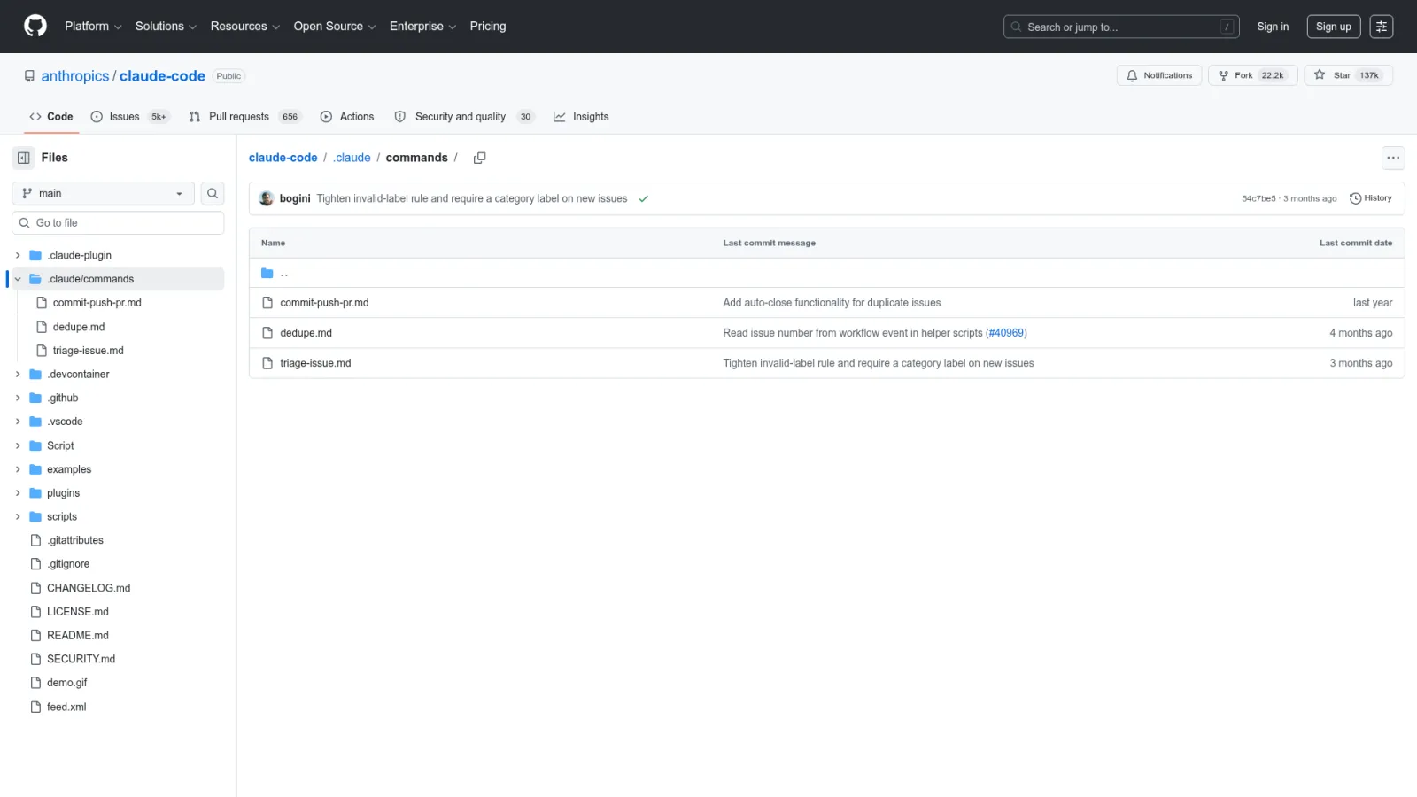Click the Sign in link
The height and width of the screenshot is (797, 1417).
pyautogui.click(x=1273, y=27)
